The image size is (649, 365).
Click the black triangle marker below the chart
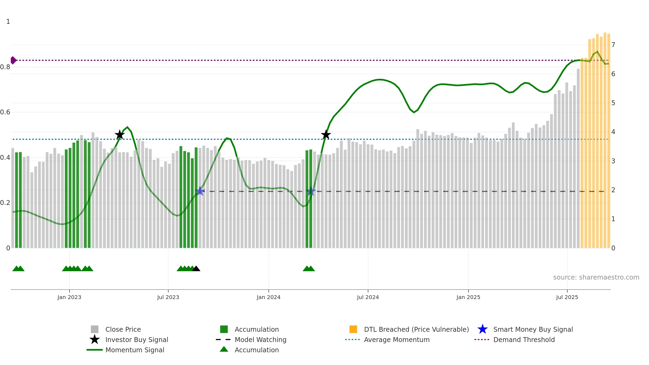[x=196, y=269]
